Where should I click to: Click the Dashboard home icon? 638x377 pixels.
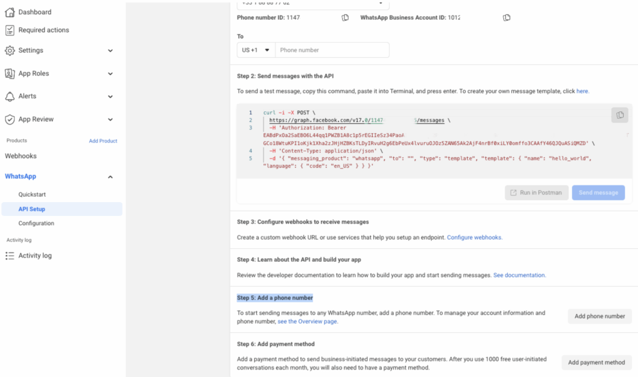(10, 12)
